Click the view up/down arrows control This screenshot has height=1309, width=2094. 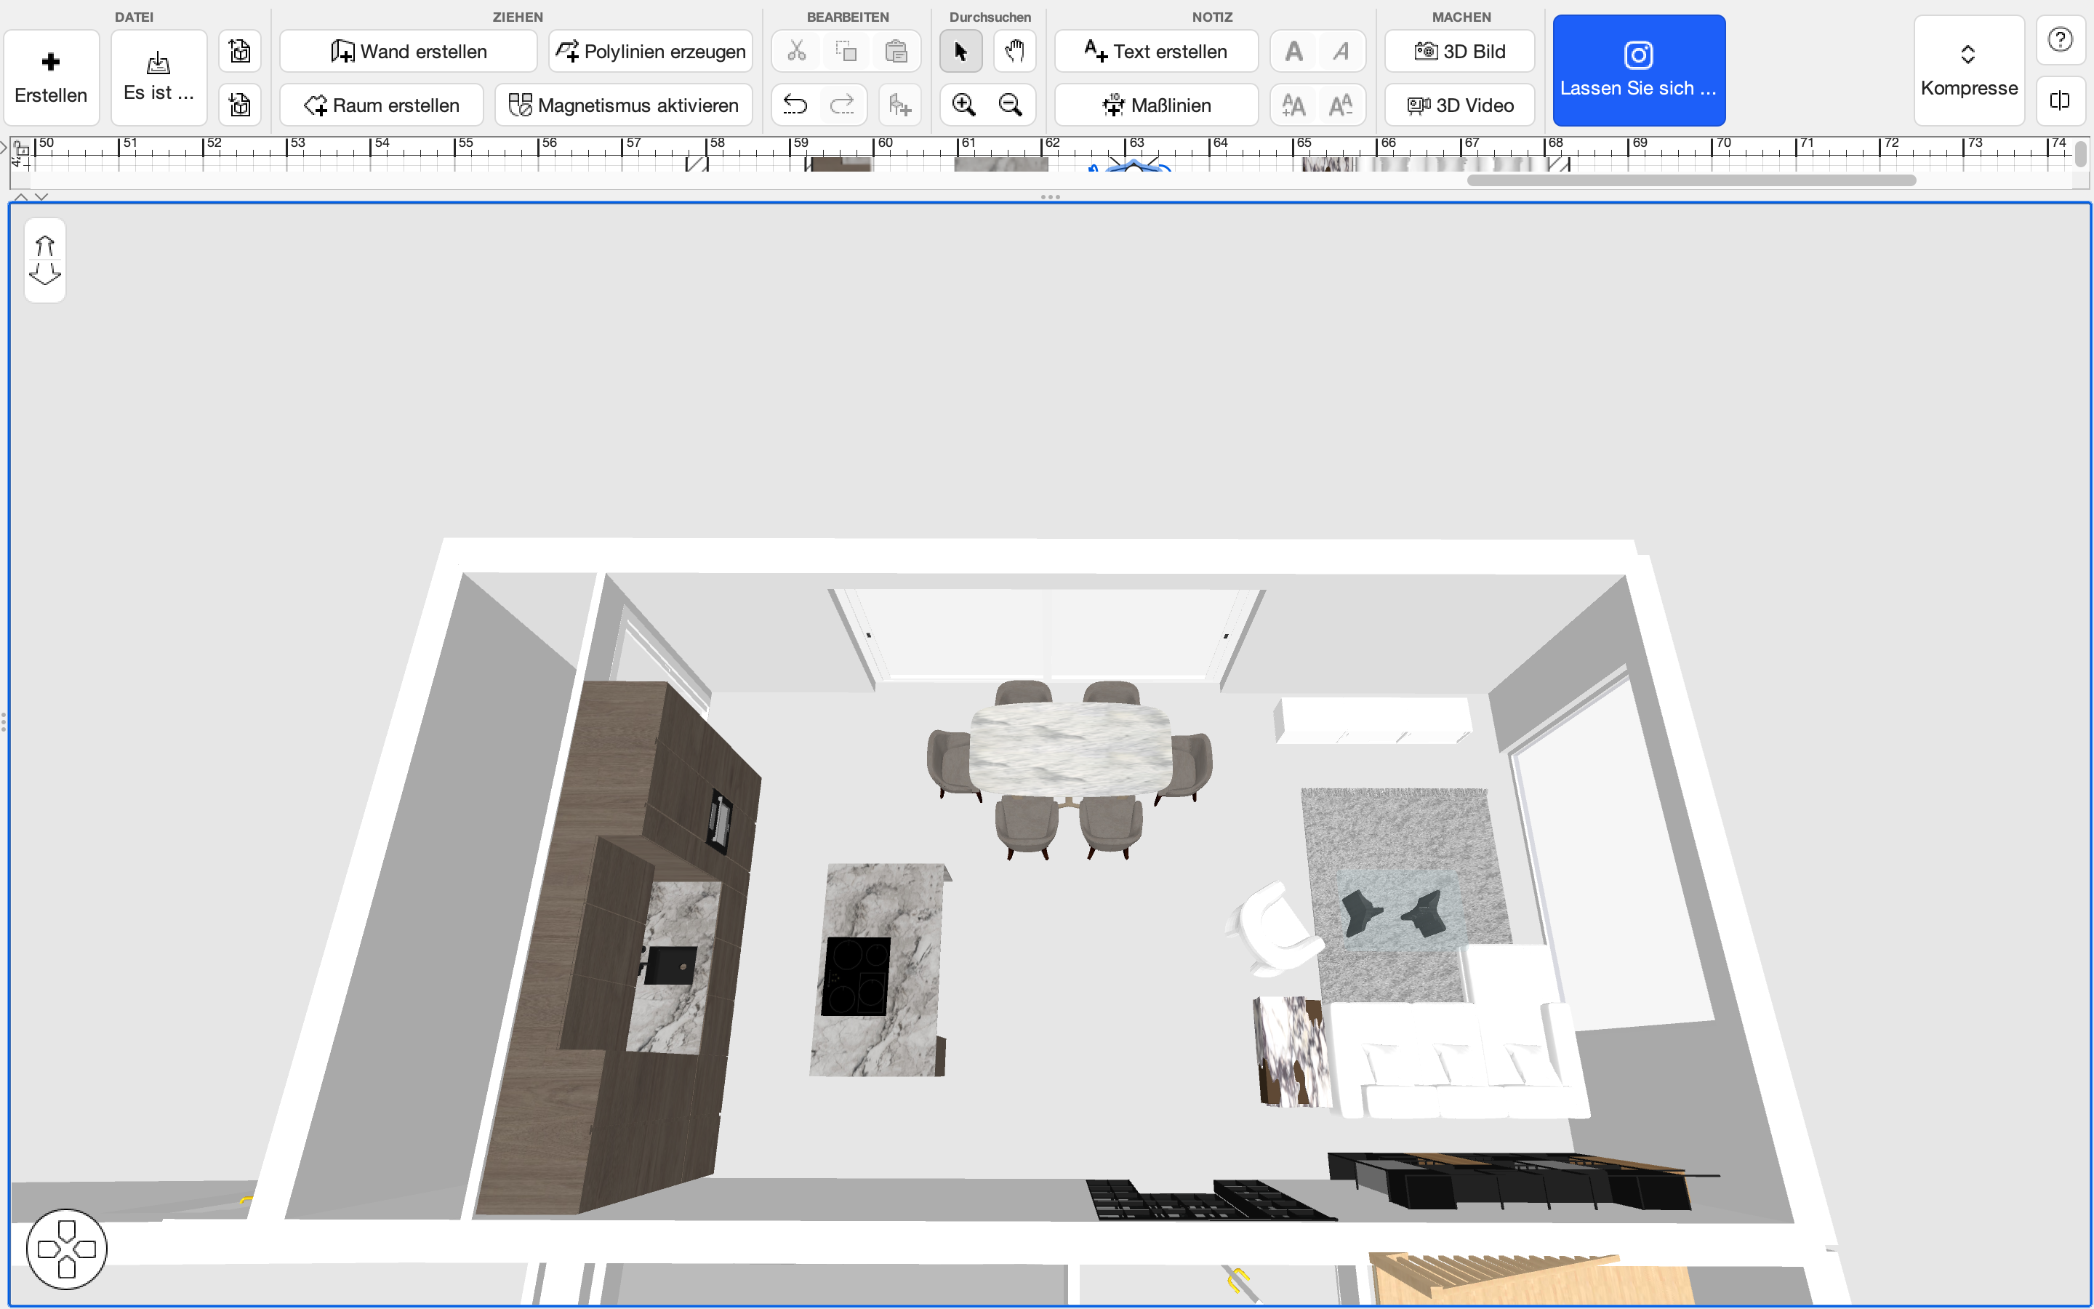[45, 260]
